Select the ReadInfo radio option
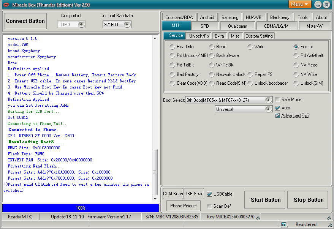This screenshot has height=229, width=334. [172, 47]
